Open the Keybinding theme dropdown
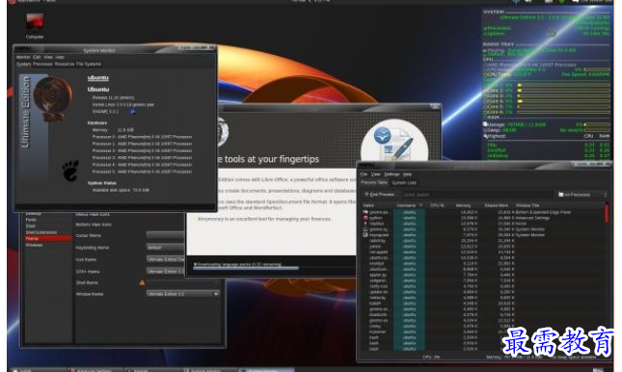 pyautogui.click(x=166, y=248)
